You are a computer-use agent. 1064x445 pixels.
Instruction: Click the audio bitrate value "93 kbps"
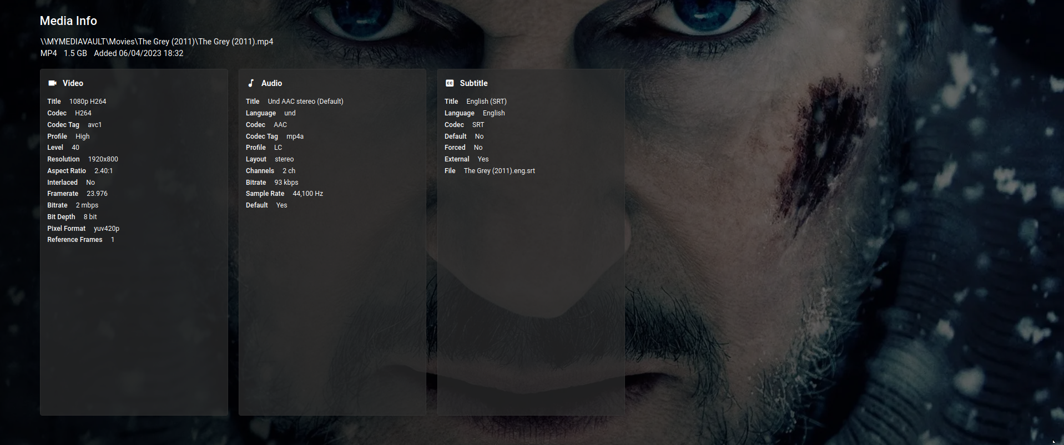[286, 183]
